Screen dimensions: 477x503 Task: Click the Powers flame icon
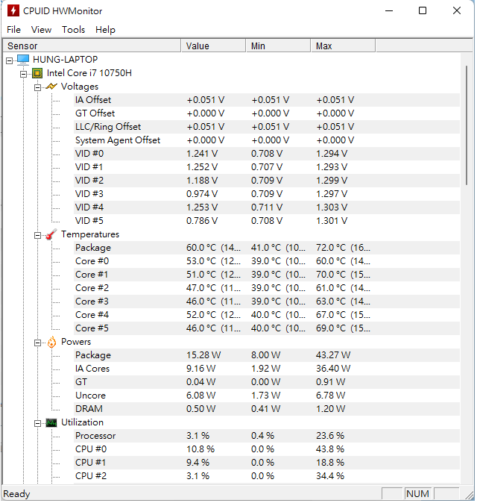click(51, 343)
